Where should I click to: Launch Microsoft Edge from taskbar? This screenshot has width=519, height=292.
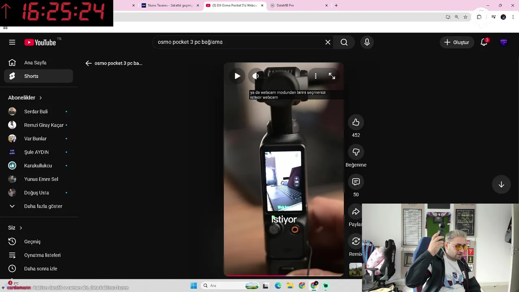pos(278,286)
